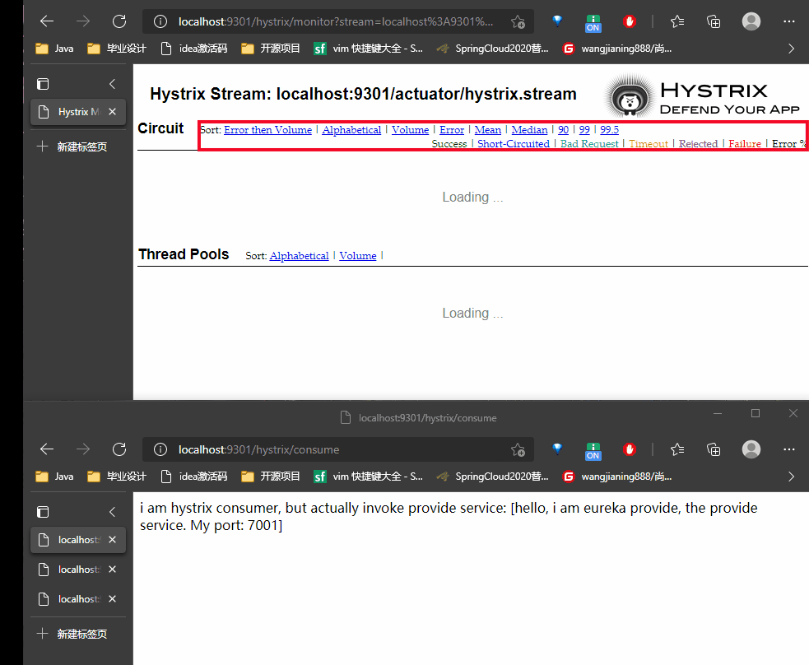809x665 pixels.
Task: Sort thread pools Alphabetical
Action: (x=299, y=256)
